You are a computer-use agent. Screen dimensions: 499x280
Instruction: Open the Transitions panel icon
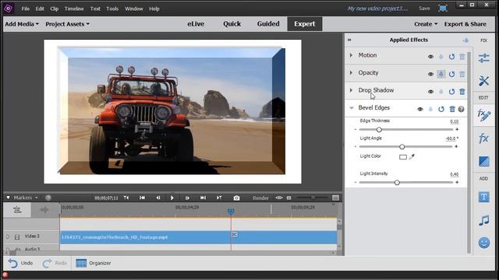tap(483, 161)
